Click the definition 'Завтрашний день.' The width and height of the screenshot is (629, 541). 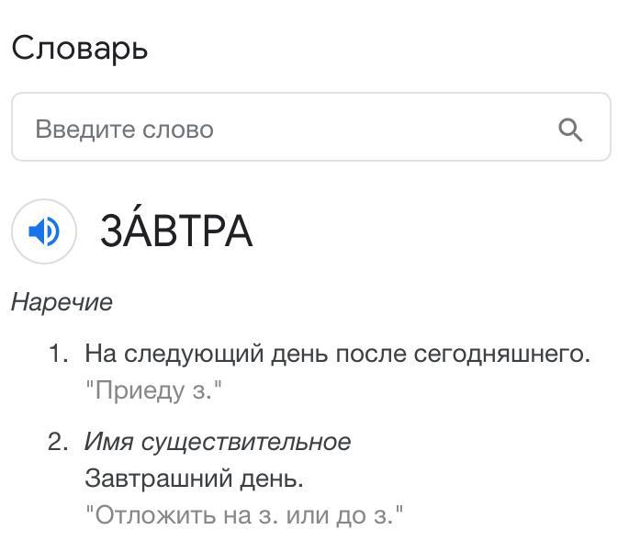tap(194, 479)
